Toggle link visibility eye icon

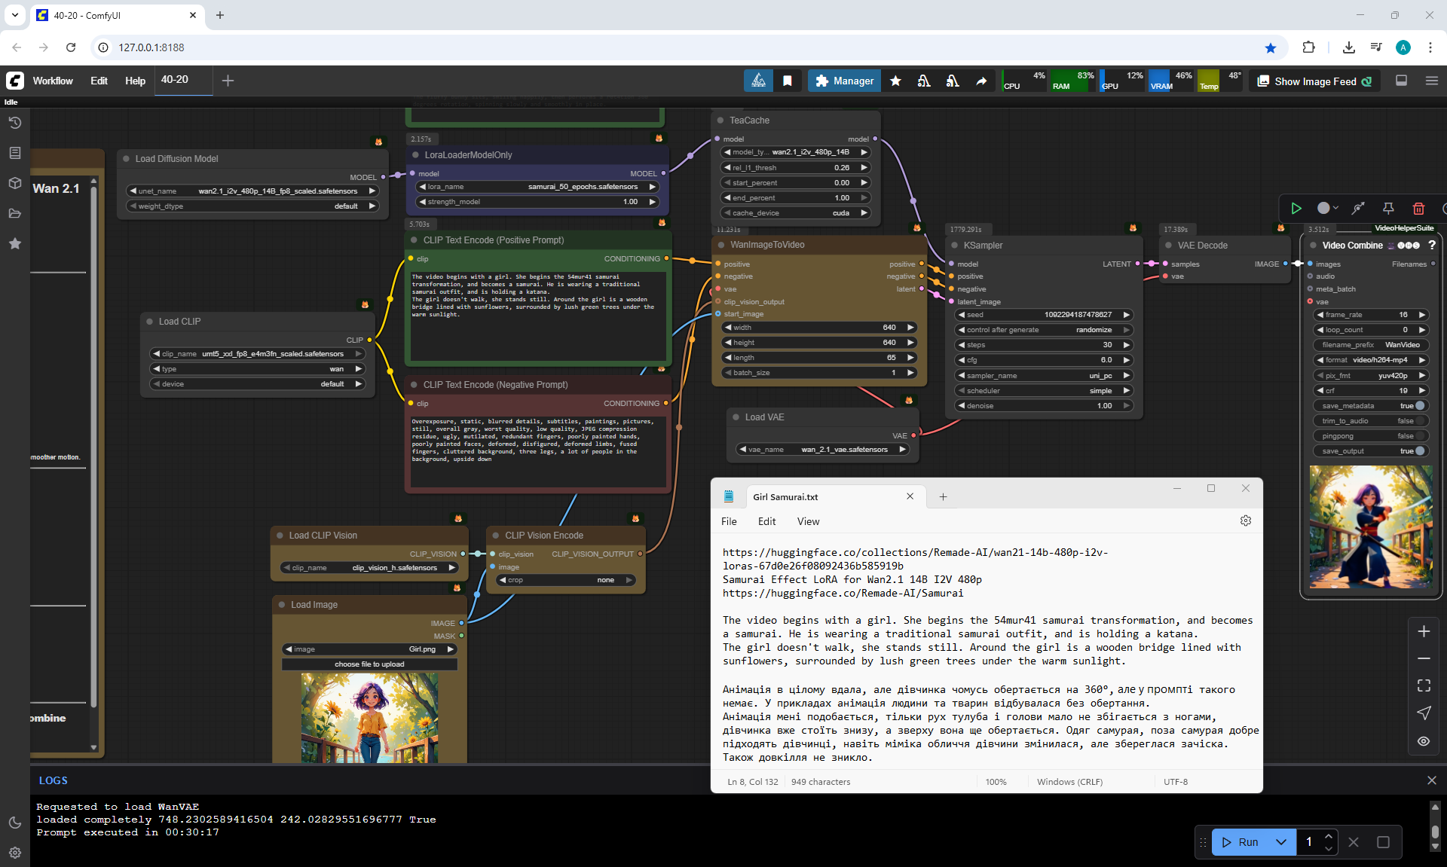click(1423, 741)
